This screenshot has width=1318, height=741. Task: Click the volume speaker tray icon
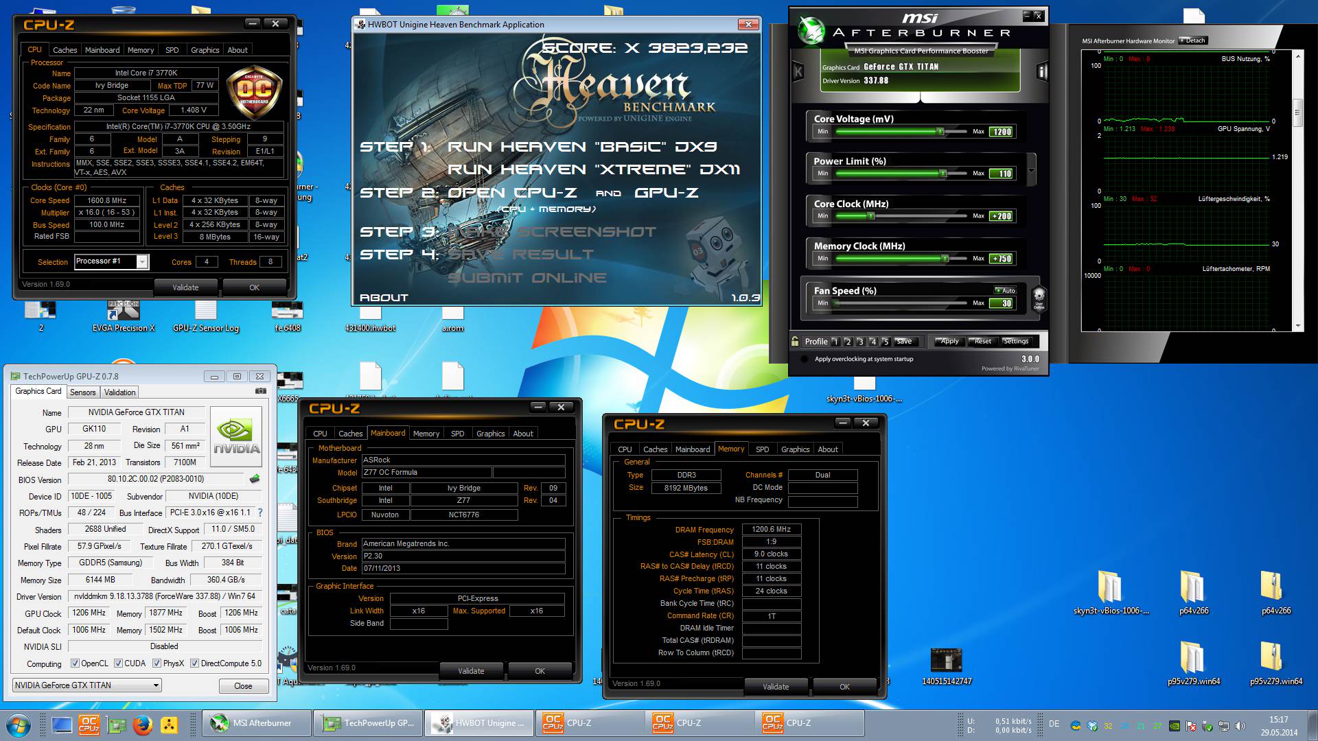tap(1240, 726)
